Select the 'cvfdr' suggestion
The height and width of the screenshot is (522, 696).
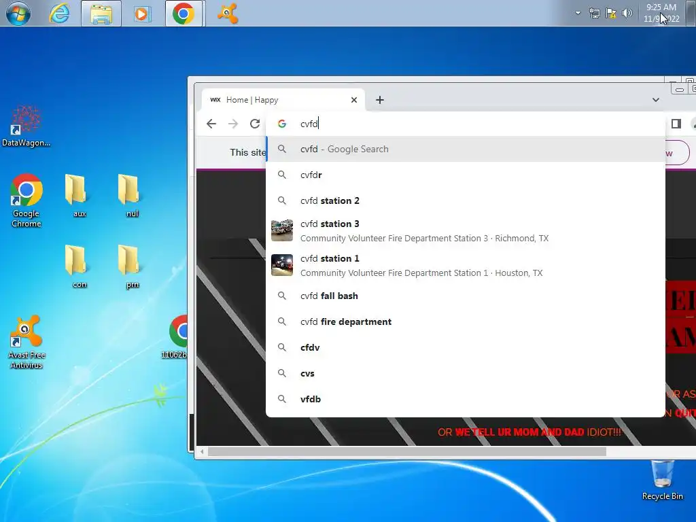coord(465,175)
